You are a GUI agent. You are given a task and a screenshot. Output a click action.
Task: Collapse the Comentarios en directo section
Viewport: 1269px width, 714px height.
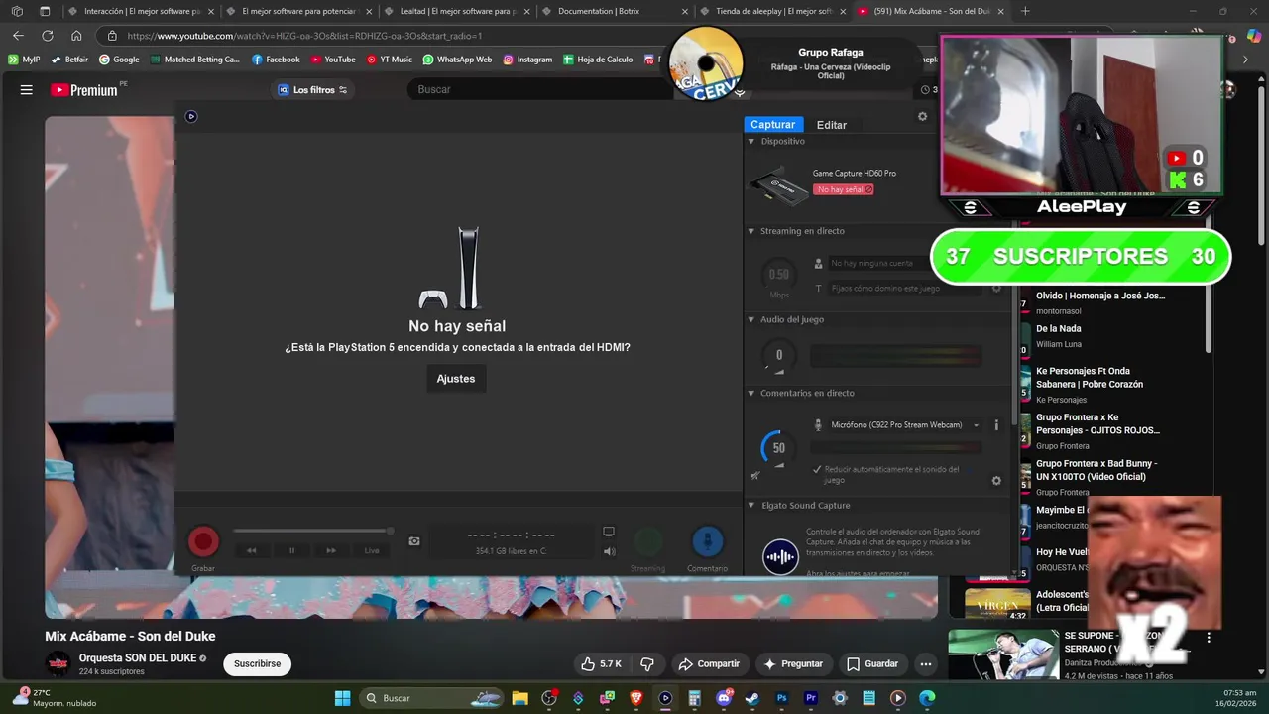pyautogui.click(x=750, y=394)
